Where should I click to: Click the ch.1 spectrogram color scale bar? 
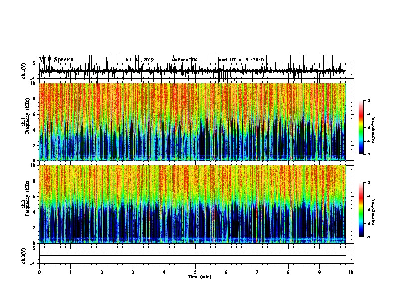point(361,127)
